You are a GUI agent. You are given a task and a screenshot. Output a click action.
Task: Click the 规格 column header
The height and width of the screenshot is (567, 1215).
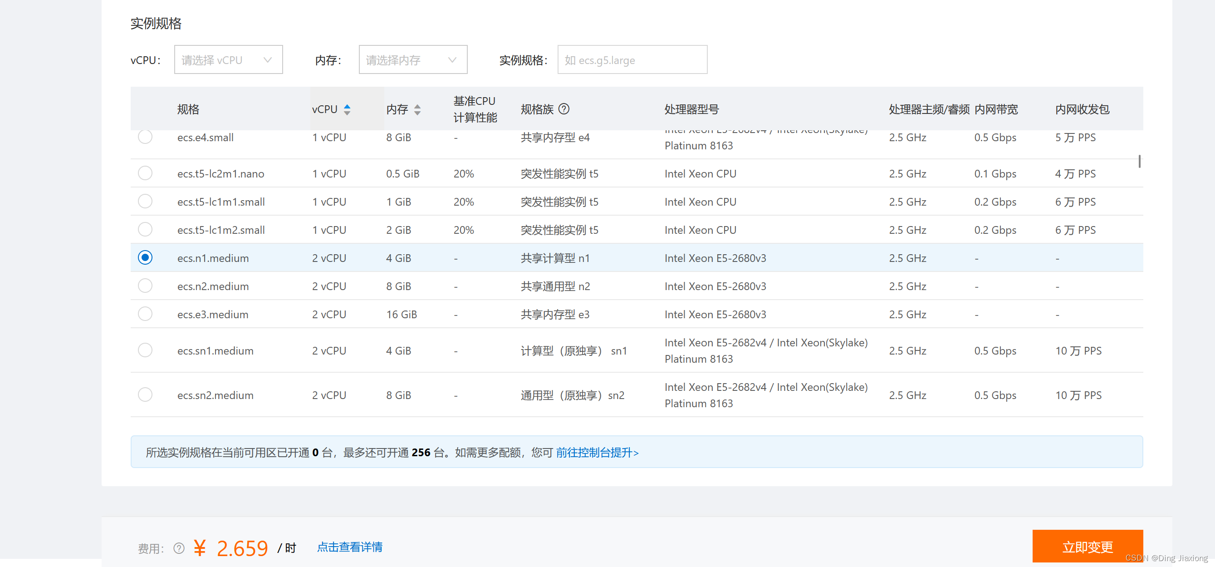coord(188,109)
